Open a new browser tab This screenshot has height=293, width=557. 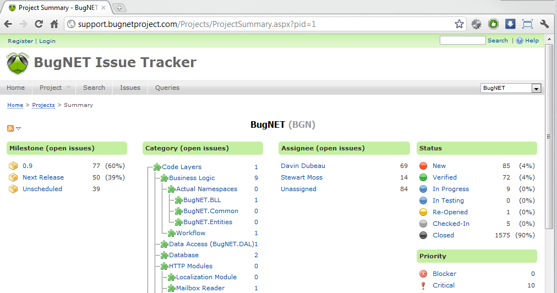coord(119,8)
